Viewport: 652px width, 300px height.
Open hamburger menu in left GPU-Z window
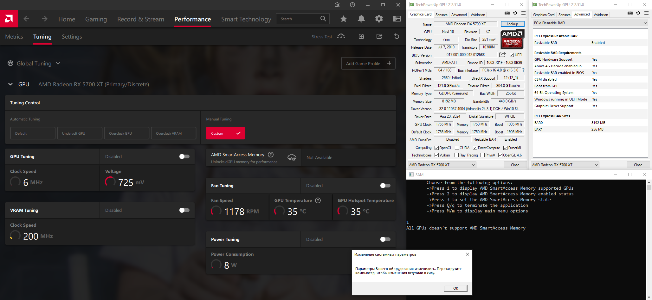pyautogui.click(x=524, y=13)
